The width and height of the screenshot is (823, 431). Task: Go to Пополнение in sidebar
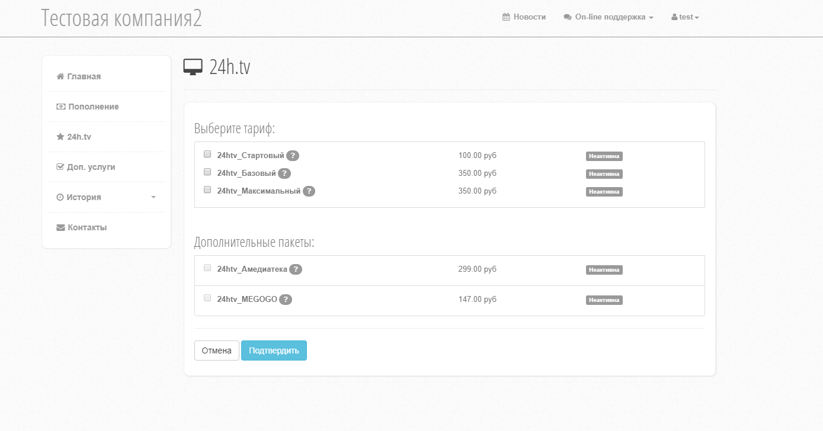pos(93,107)
